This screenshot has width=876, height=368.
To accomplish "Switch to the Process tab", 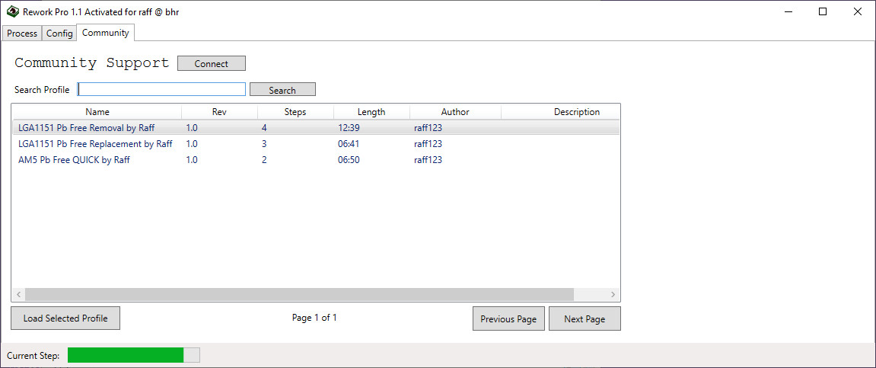I will pyautogui.click(x=22, y=34).
